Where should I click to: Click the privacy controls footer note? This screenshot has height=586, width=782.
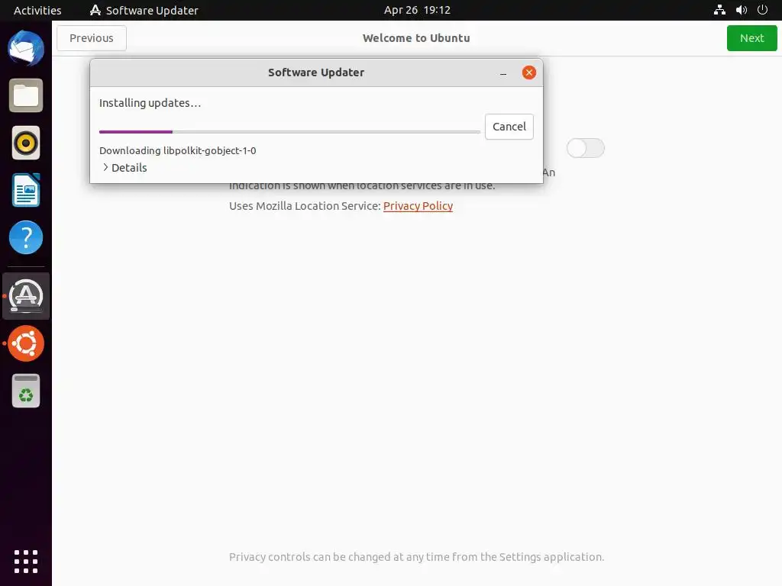click(x=416, y=557)
